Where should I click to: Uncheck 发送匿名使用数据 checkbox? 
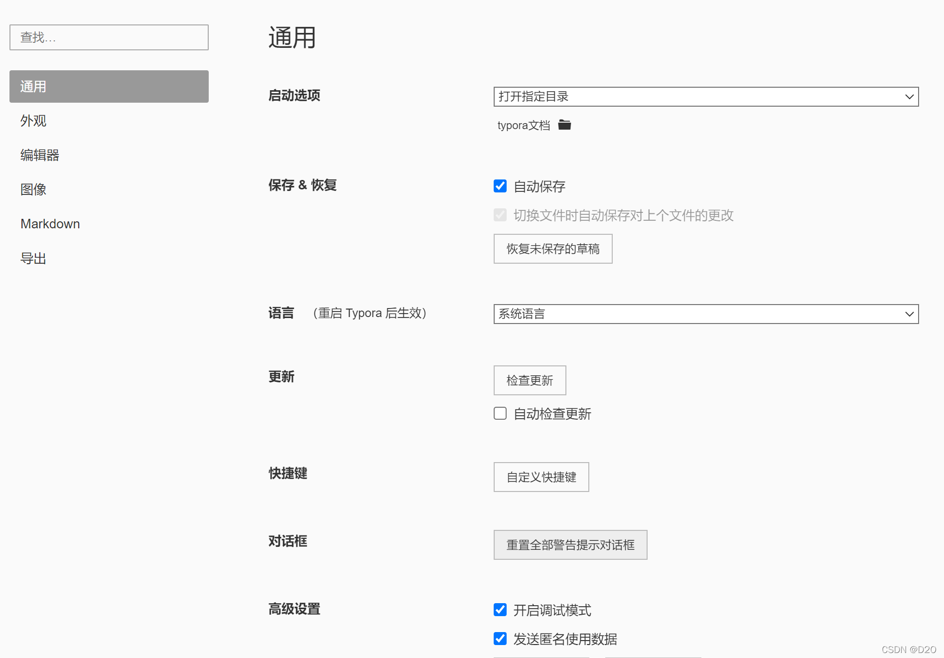point(500,639)
